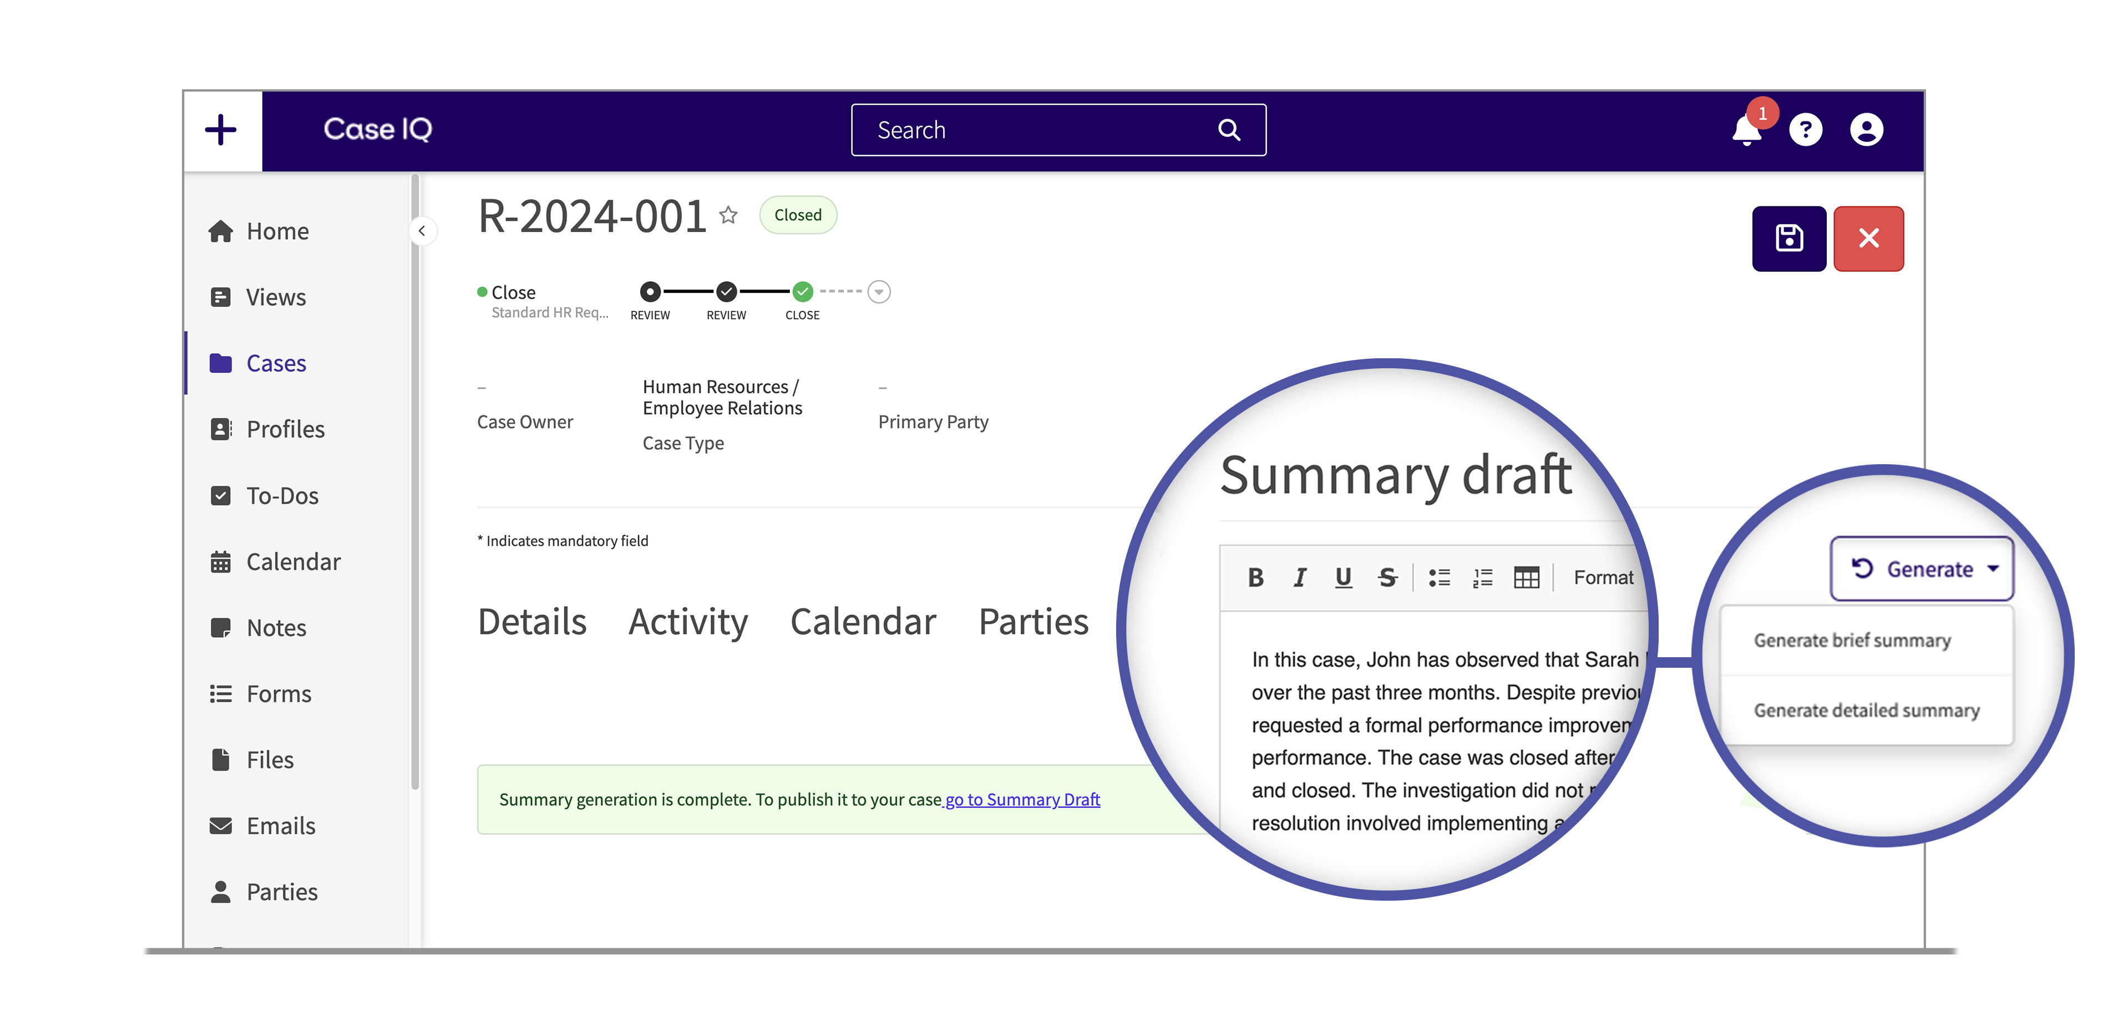Viewport: 2108px width, 1036px height.
Task: Switch to the Activity tab
Action: click(687, 622)
